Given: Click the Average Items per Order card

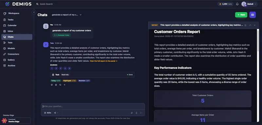Looking at the screenshot, I should (x=203, y=116).
